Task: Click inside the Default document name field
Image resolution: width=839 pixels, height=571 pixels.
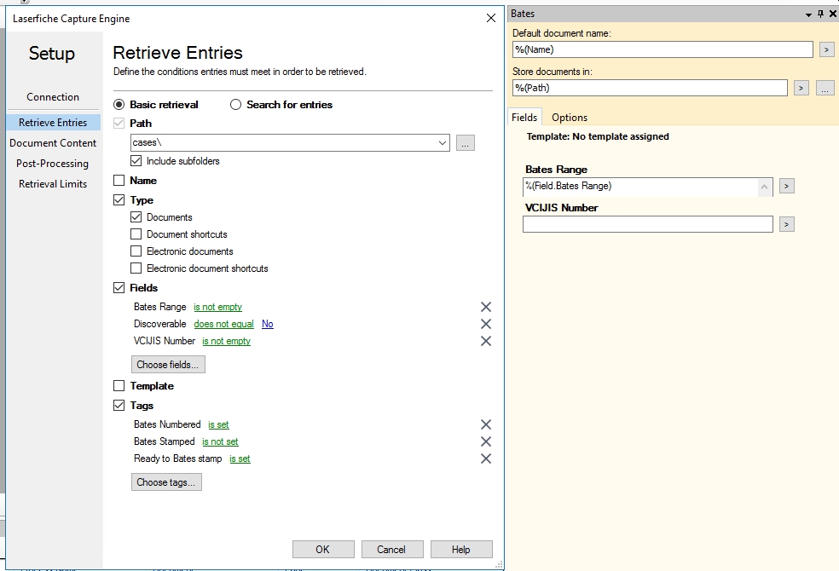Action: (x=662, y=50)
